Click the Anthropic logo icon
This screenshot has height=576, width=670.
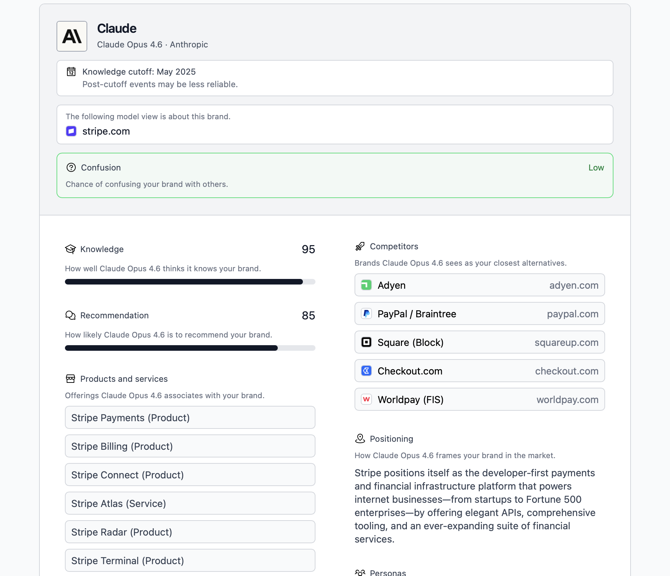pyautogui.click(x=72, y=36)
